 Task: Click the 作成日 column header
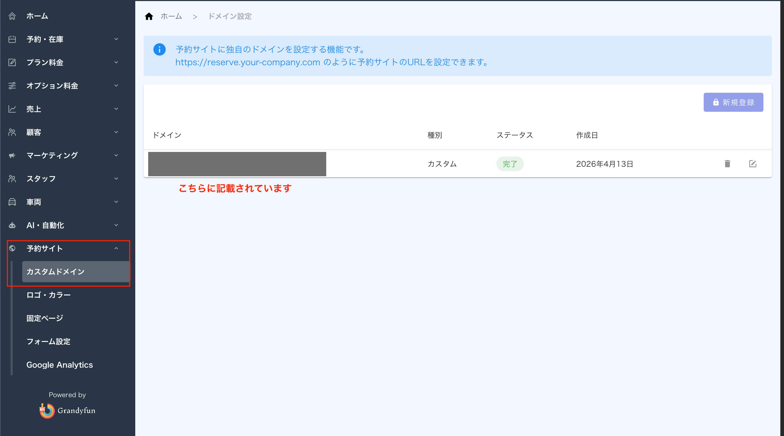point(587,135)
